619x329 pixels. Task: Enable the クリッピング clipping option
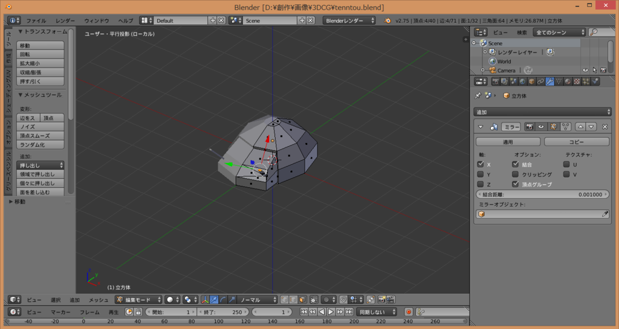pyautogui.click(x=515, y=174)
